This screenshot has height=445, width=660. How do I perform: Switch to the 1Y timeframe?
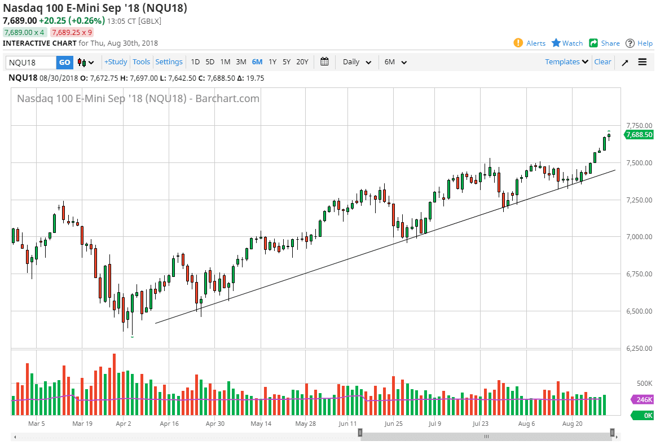pyautogui.click(x=272, y=62)
